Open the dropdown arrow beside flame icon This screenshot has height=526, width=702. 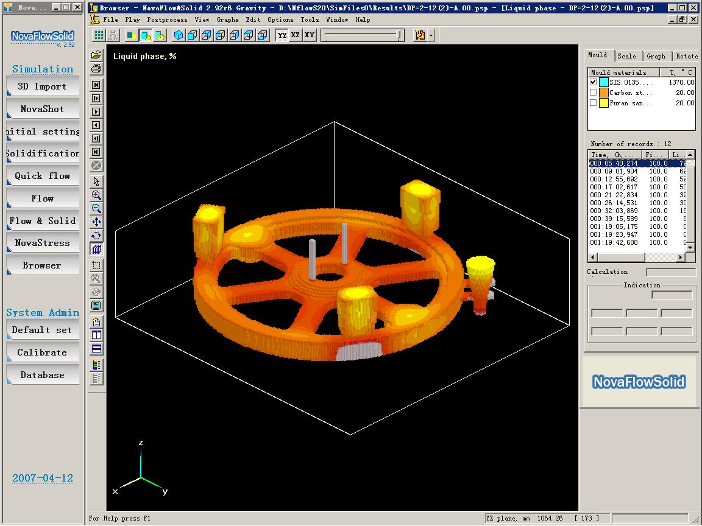coord(431,35)
